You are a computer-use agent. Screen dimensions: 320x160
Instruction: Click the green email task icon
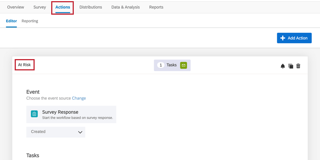[x=183, y=65]
